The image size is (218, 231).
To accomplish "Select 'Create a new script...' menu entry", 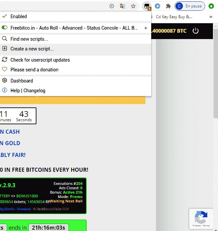I will click(x=76, y=49).
